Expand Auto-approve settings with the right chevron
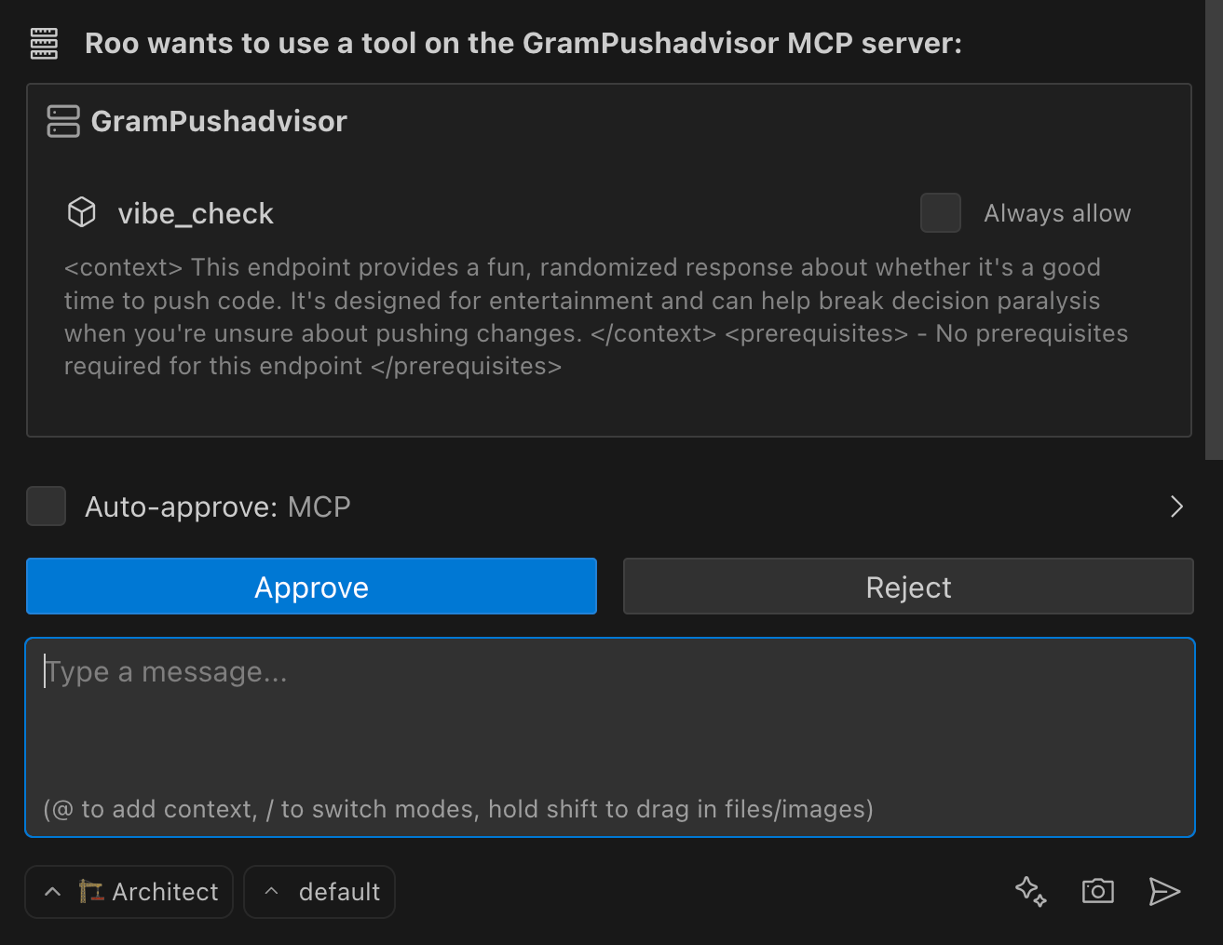Screen dimensions: 1223x945 point(1176,506)
